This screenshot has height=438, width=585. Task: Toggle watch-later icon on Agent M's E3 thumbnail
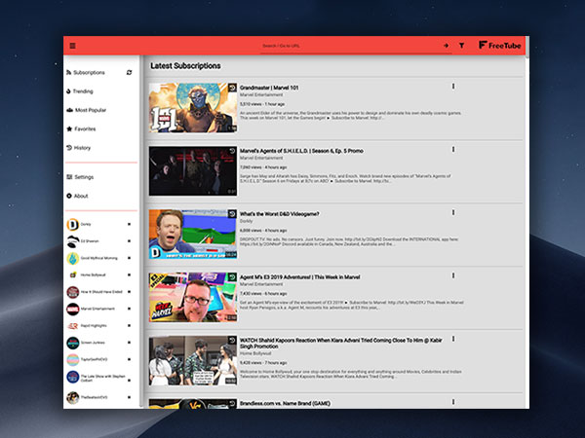pyautogui.click(x=232, y=277)
